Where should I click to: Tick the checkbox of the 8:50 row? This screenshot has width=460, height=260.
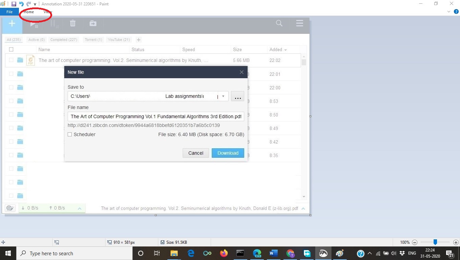(x=11, y=114)
